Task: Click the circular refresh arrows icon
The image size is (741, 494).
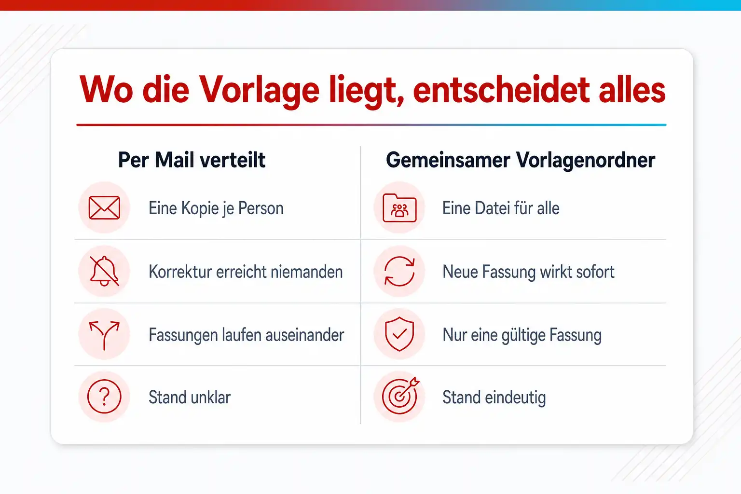Action: click(399, 271)
